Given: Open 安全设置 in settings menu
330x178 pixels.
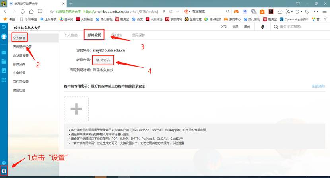Looking at the screenshot, I should [19, 73].
